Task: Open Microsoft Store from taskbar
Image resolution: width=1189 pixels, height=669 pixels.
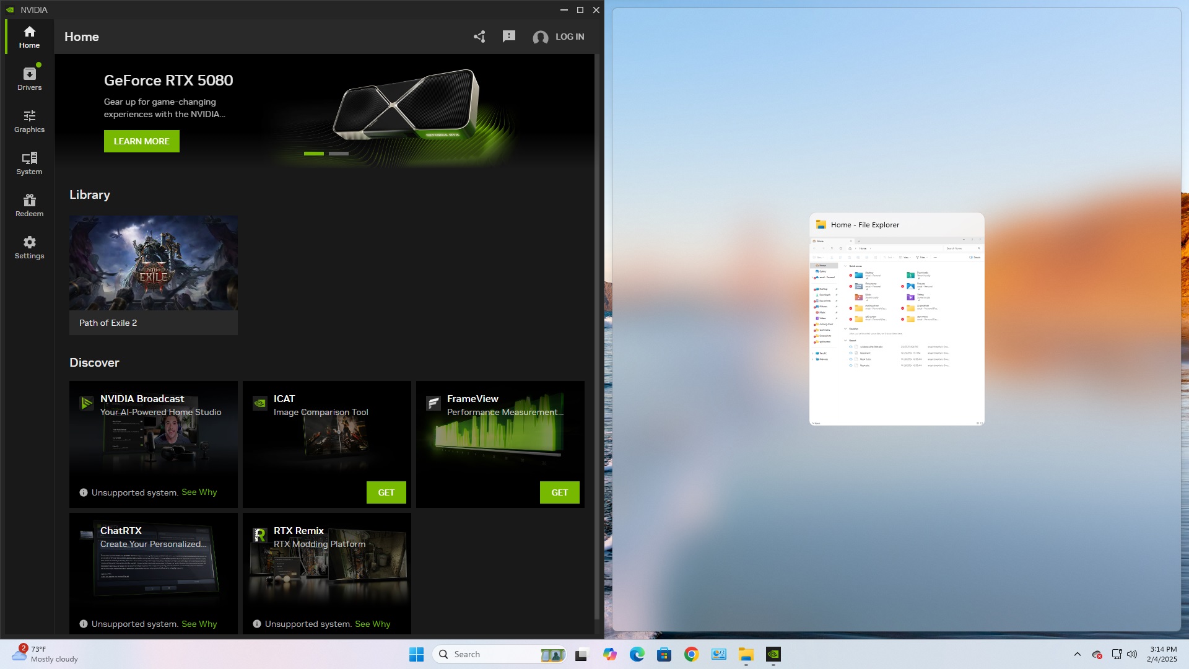Action: pos(664,654)
